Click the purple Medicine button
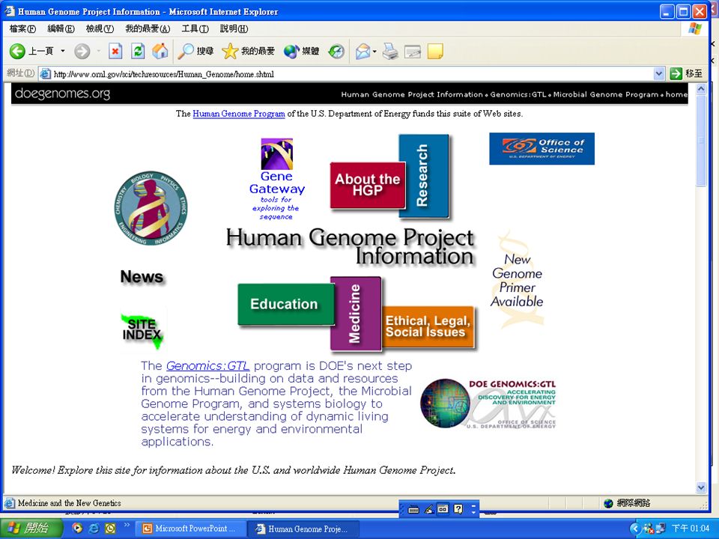Screen dimensions: 719x539 (355, 314)
